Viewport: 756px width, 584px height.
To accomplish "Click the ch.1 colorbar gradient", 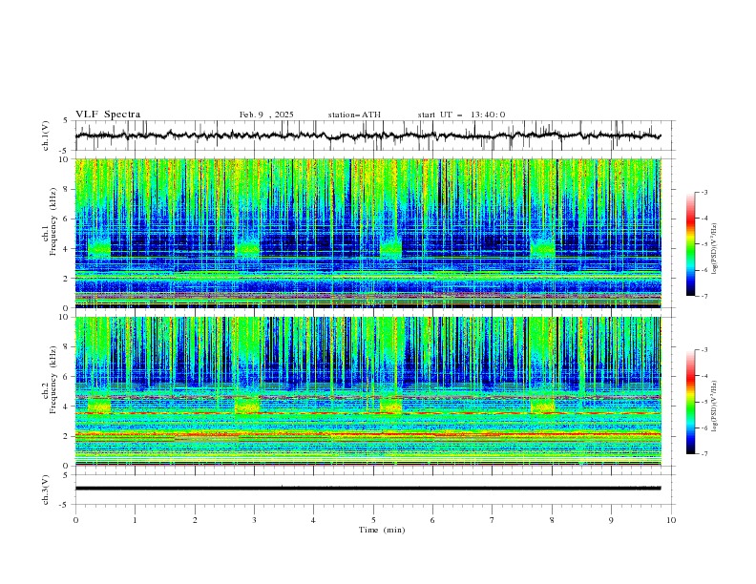I will [x=690, y=244].
